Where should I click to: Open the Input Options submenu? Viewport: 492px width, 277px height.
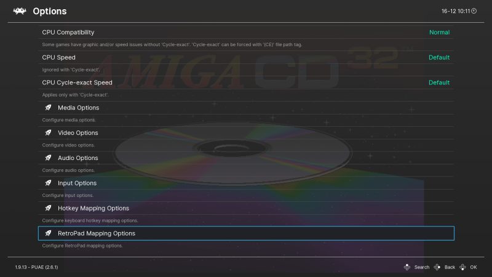click(246, 183)
